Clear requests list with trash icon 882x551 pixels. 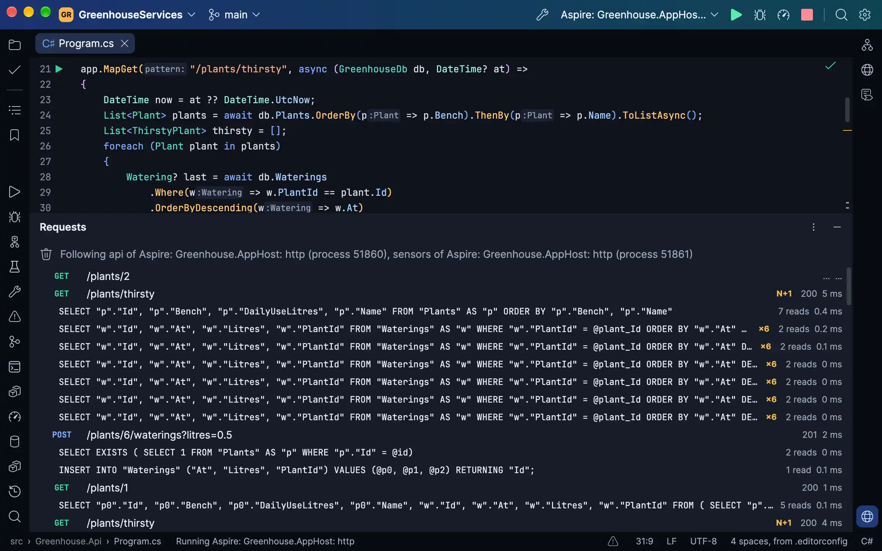coord(46,254)
